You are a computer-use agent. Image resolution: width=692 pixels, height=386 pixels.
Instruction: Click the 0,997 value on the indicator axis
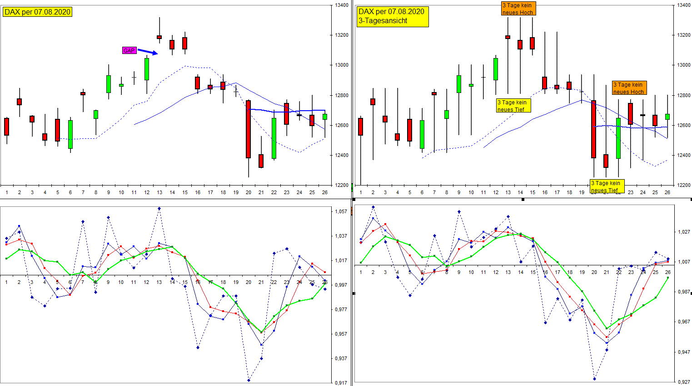pyautogui.click(x=341, y=285)
